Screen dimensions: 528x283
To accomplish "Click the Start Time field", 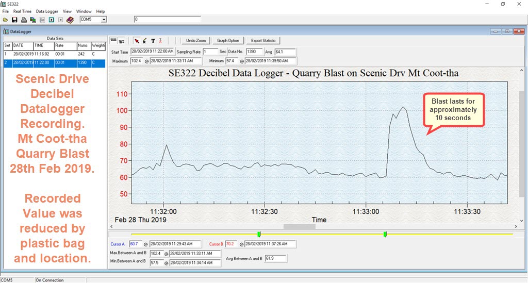I will tap(152, 52).
